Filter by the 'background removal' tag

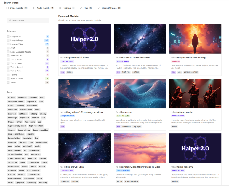[x=16, y=102]
